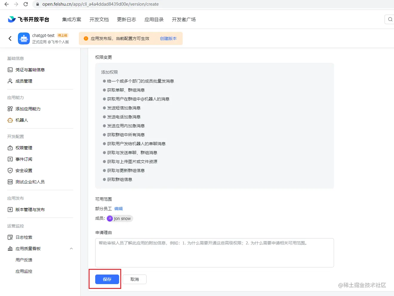Click permission 获取用户在群组中@机器人的消息

(x=138, y=99)
